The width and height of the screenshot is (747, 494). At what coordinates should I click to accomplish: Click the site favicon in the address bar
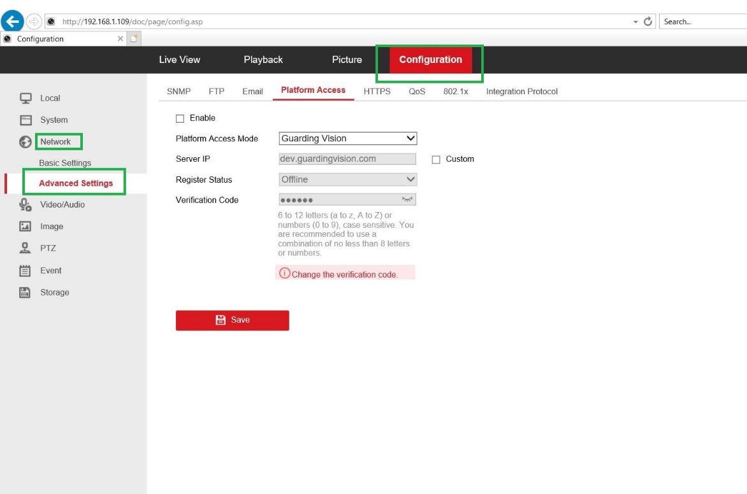point(52,22)
